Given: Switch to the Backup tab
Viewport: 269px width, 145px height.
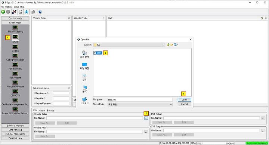Looking at the screenshot, I should click(50, 111).
